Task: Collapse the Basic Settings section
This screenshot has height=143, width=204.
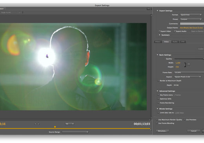Action: [x=157, y=55]
